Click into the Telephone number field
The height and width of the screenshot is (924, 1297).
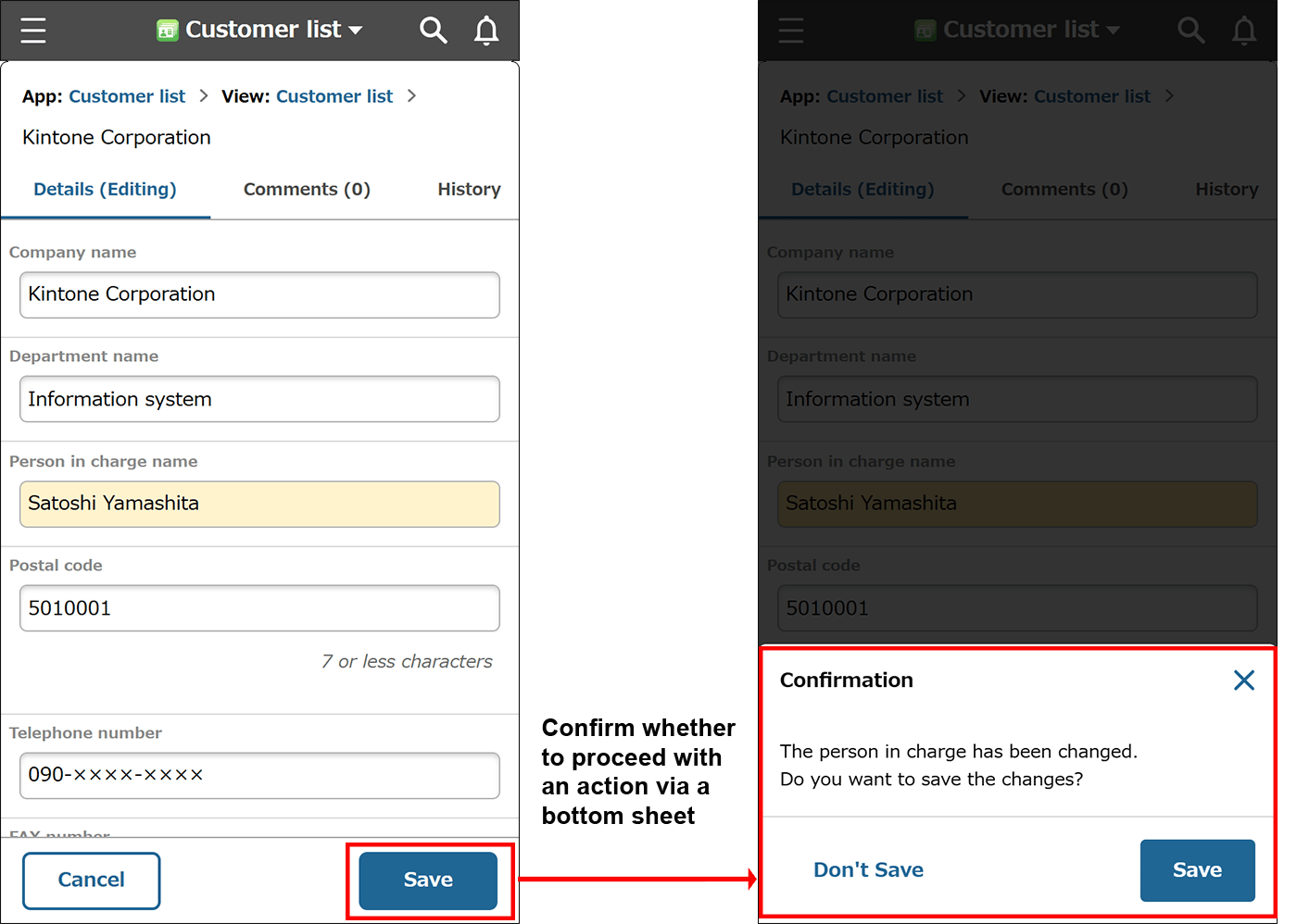pyautogui.click(x=259, y=775)
